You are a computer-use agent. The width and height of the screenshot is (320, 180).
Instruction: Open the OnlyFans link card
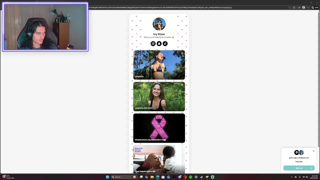(159, 65)
